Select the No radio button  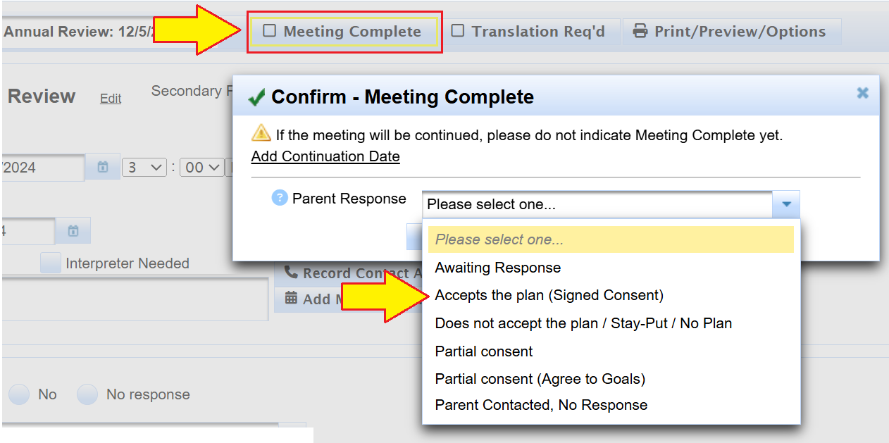pyautogui.click(x=19, y=394)
